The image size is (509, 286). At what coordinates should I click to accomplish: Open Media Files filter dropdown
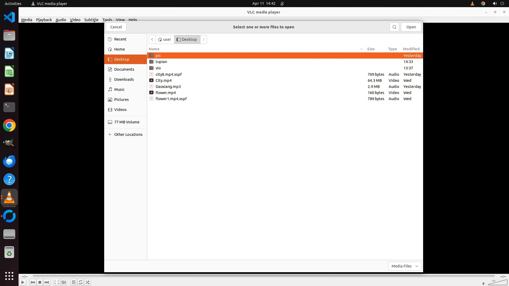[x=405, y=266]
